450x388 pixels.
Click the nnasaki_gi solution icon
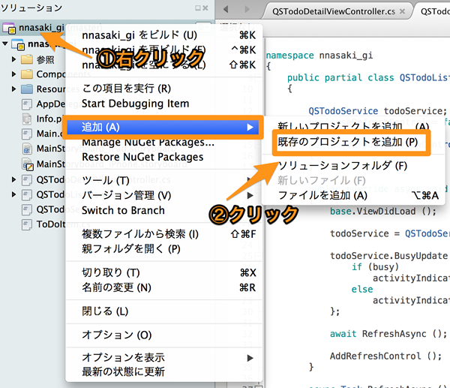(8, 29)
